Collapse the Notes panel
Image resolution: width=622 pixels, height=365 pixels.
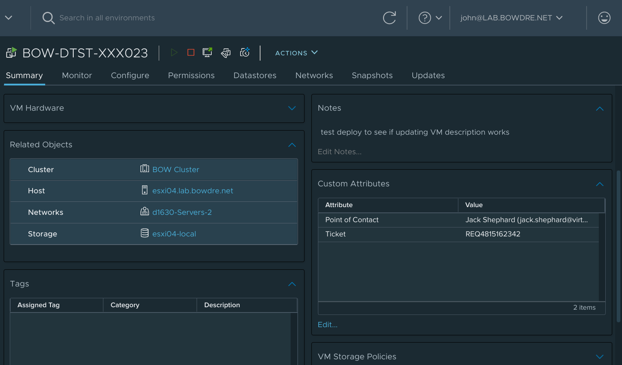pos(600,108)
